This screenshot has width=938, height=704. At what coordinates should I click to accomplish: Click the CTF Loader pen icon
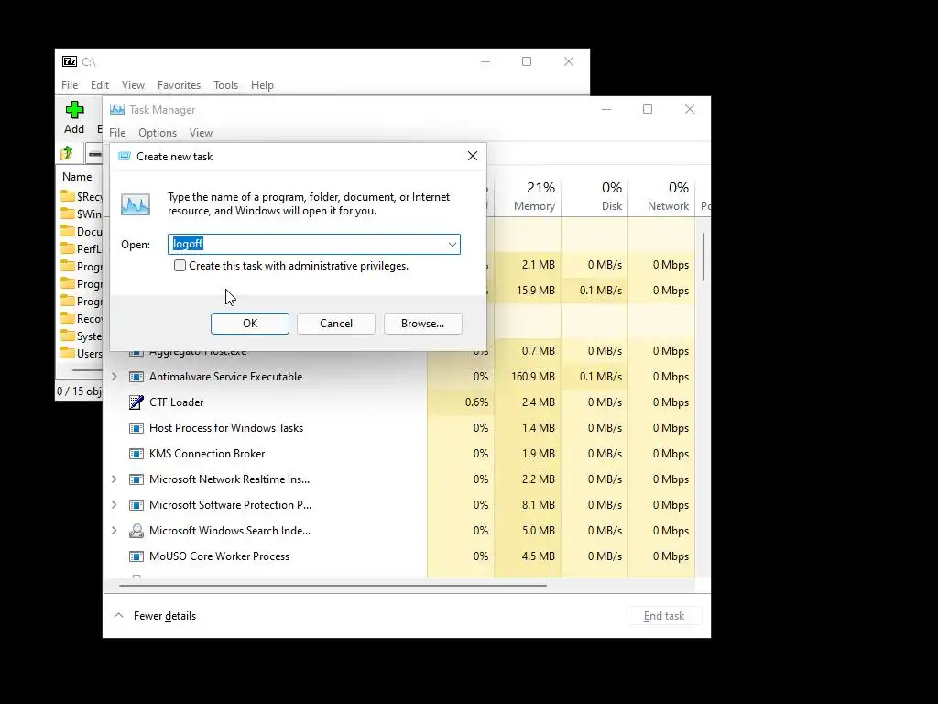pyautogui.click(x=136, y=402)
